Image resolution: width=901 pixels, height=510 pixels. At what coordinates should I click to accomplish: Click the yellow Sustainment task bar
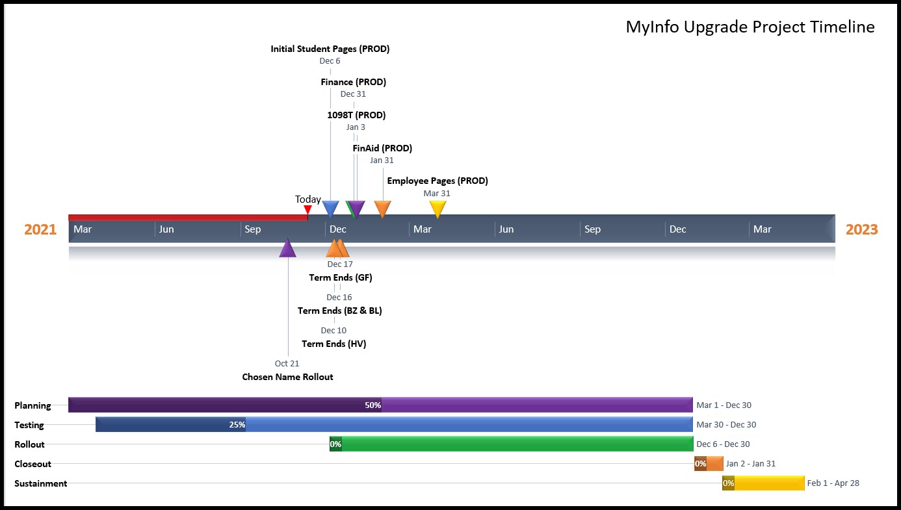click(763, 483)
